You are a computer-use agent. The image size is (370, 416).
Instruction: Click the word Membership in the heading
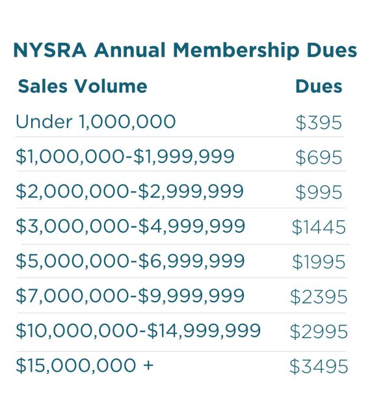point(235,51)
